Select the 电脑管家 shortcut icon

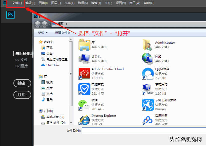[84, 89]
